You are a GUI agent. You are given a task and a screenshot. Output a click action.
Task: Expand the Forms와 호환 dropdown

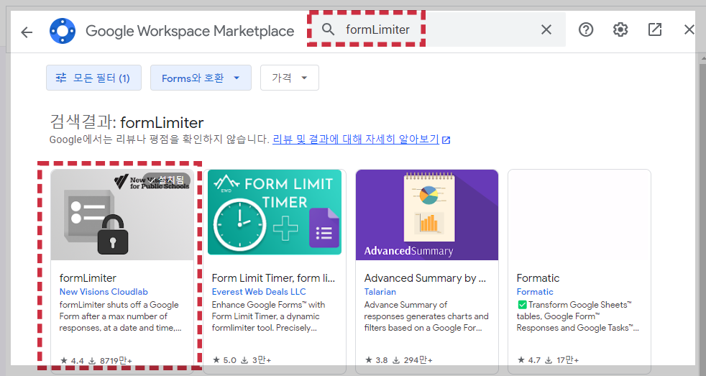pos(201,78)
